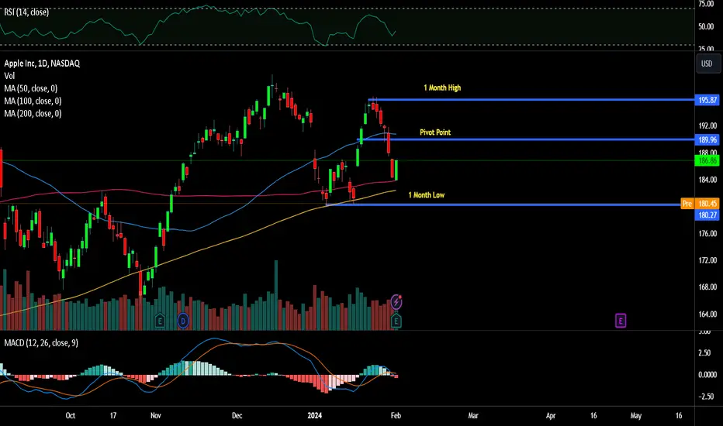Click the Mar date on time axis
Viewport: 723px width, 426px height.
[473, 416]
